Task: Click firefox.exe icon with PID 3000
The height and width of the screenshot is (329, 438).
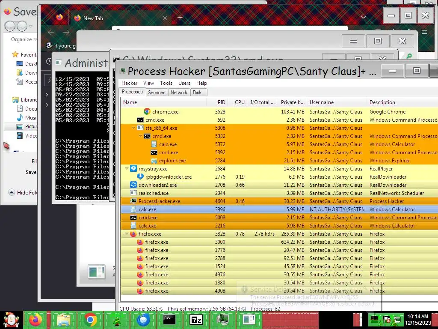Action: tap(140, 242)
